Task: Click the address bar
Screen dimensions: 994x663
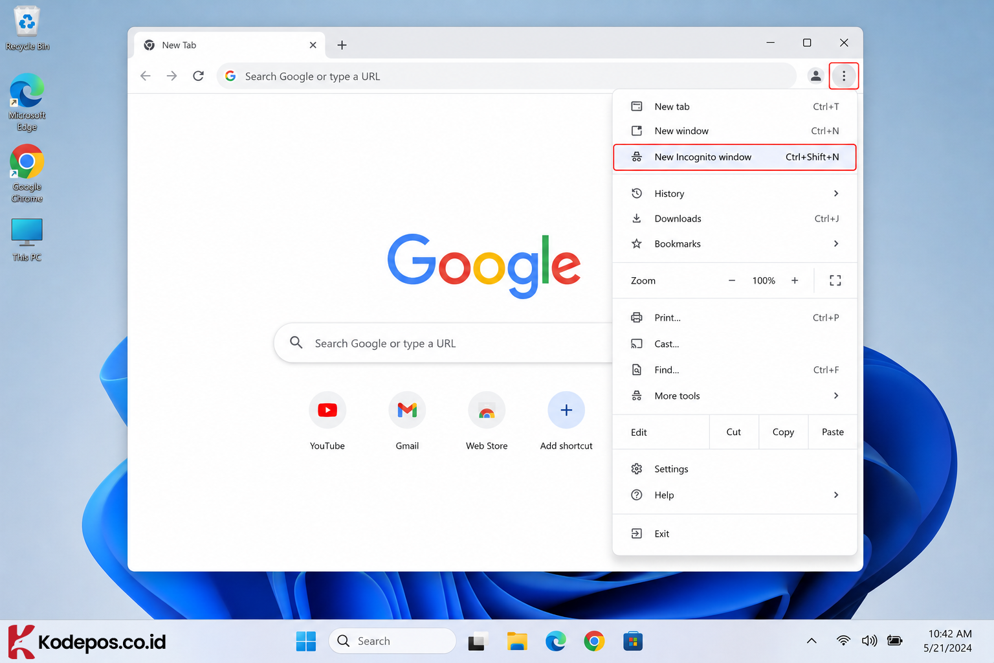Action: pyautogui.click(x=506, y=76)
